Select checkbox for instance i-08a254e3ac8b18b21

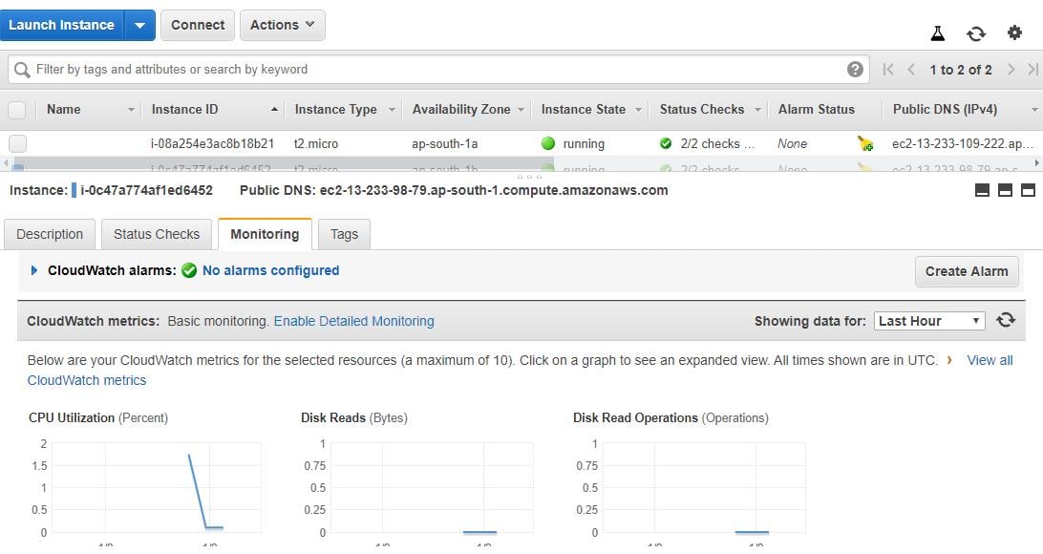coord(17,143)
